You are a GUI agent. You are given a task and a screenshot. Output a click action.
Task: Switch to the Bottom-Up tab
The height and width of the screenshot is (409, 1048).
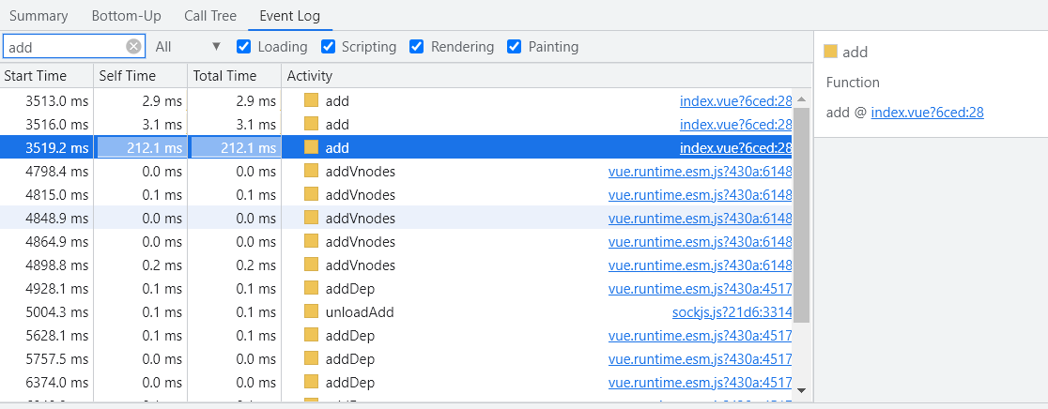click(127, 16)
